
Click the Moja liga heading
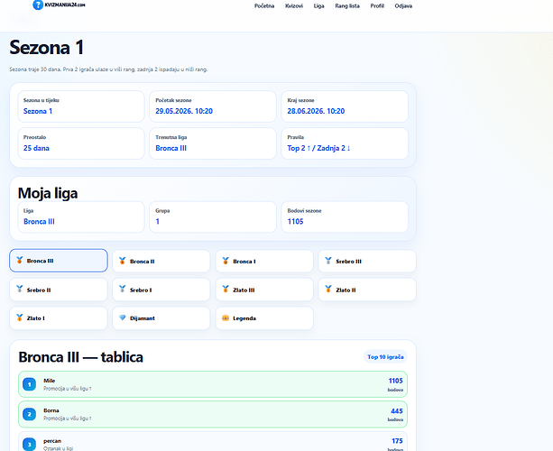[x=48, y=193]
